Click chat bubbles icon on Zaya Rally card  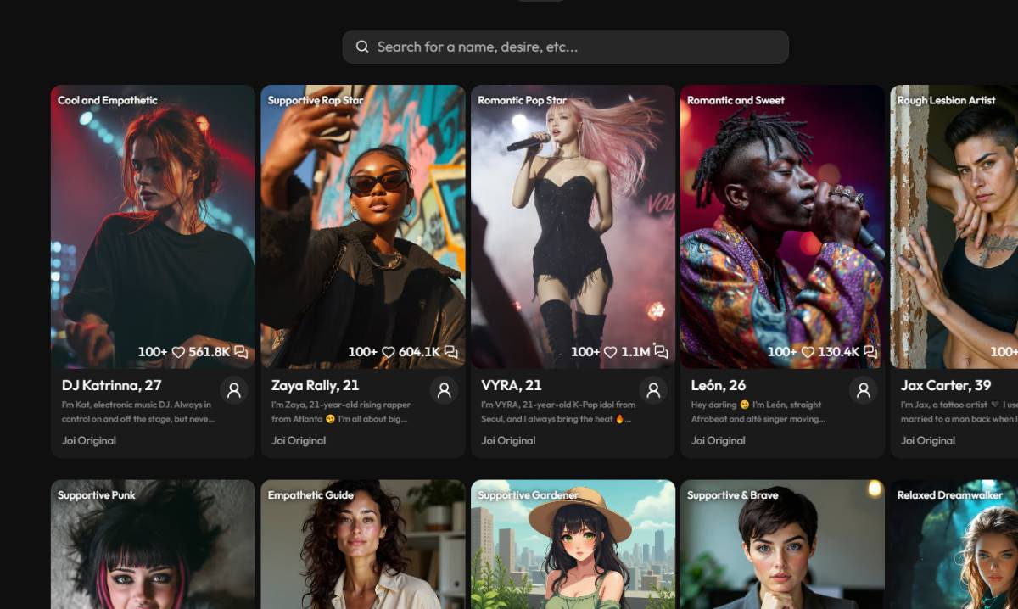tap(450, 351)
